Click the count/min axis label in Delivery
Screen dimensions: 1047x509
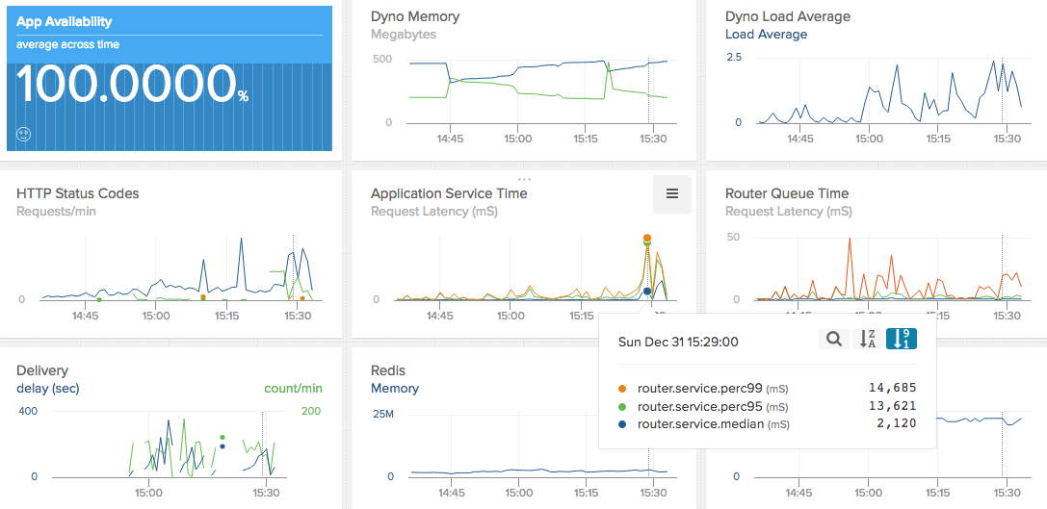coord(293,389)
